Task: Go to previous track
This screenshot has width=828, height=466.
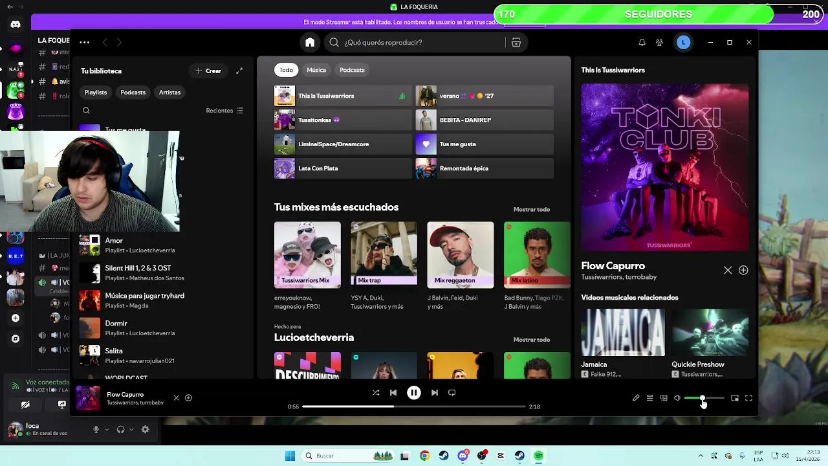Action: 393,392
